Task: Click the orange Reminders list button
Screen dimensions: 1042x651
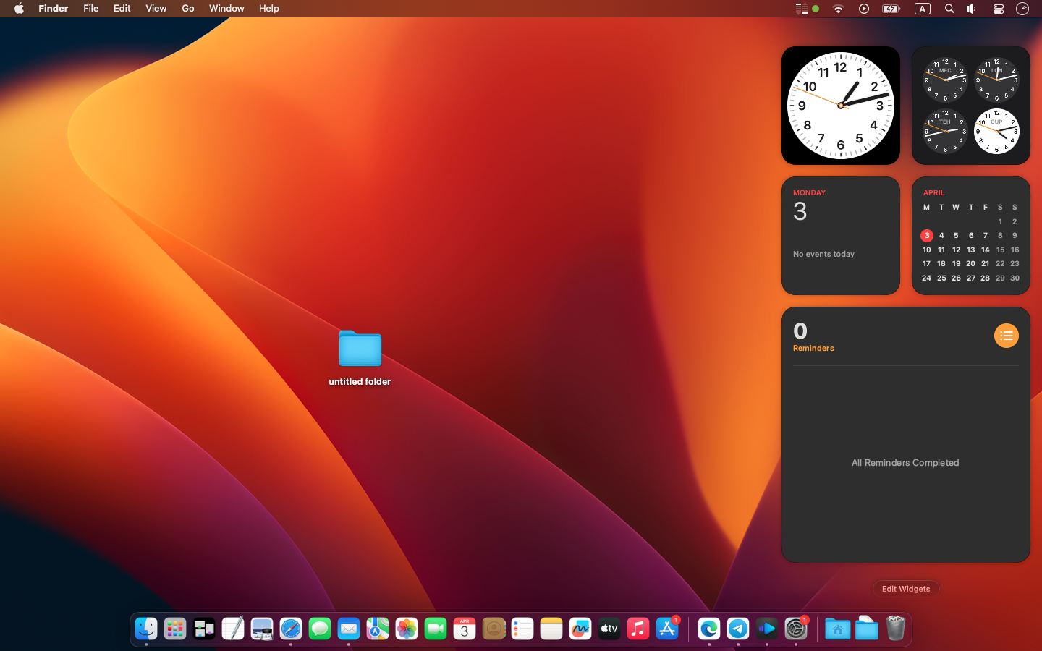Action: click(x=1007, y=336)
